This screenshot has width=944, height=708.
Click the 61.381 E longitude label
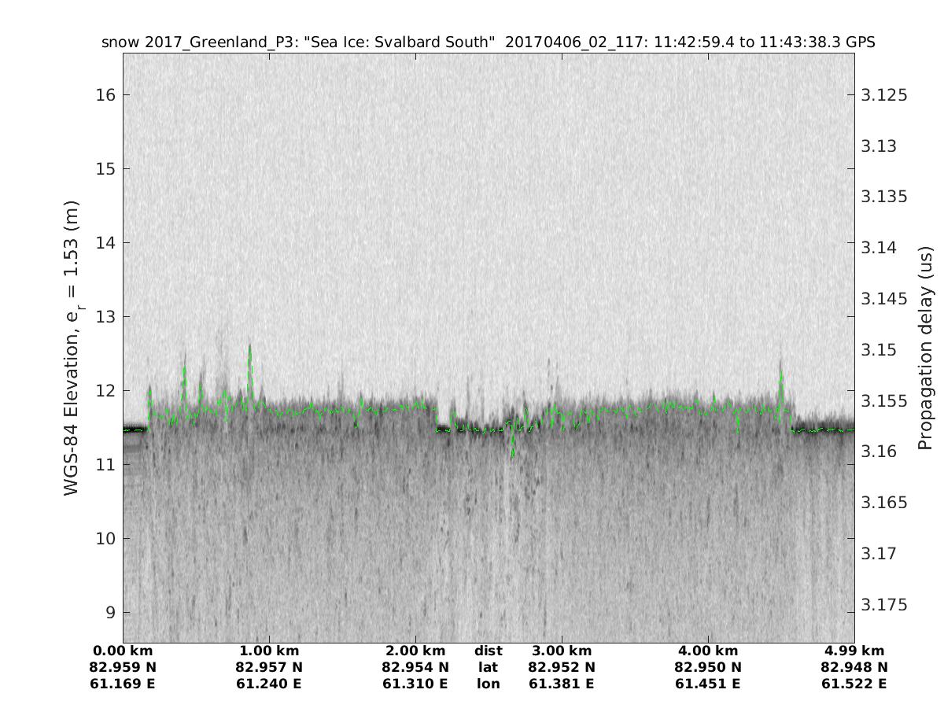[x=561, y=684]
